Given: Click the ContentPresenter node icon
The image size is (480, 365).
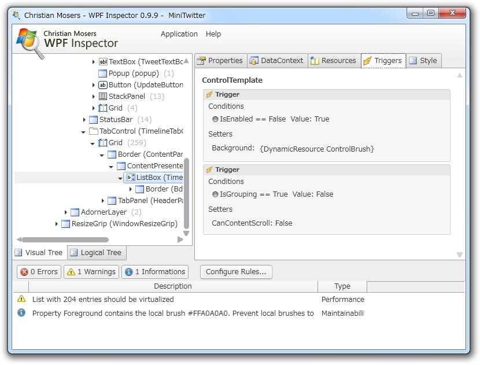Looking at the screenshot, I should [x=121, y=166].
